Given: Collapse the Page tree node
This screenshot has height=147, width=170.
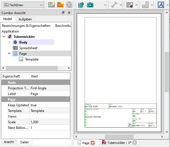Looking at the screenshot, I should click(x=9, y=54).
